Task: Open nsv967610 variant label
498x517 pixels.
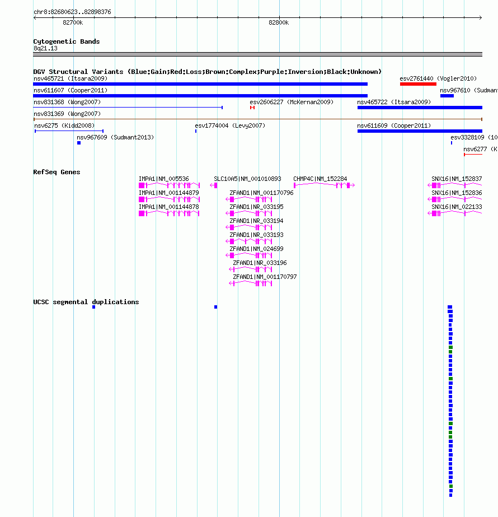Action: click(469, 90)
